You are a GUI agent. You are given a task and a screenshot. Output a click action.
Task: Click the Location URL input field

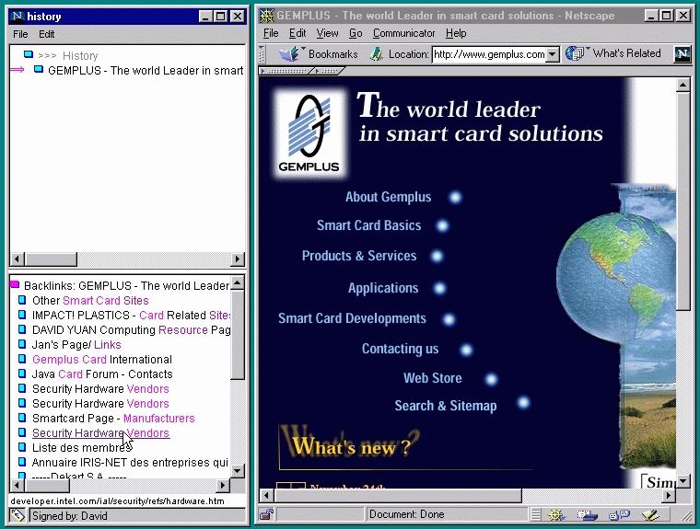[x=489, y=55]
